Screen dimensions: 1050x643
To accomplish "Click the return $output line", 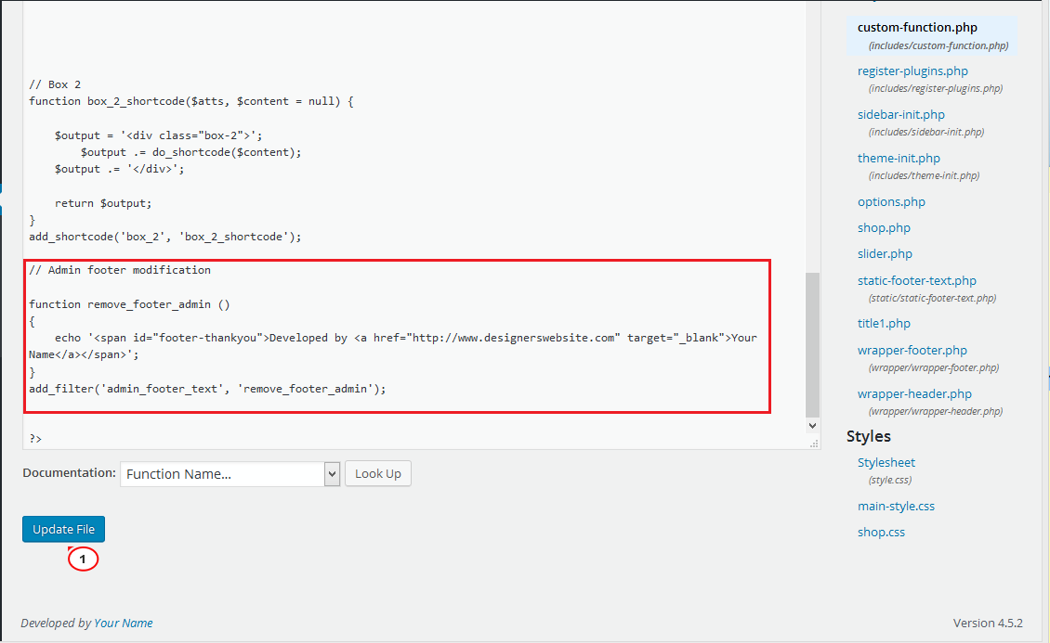I will [x=103, y=203].
